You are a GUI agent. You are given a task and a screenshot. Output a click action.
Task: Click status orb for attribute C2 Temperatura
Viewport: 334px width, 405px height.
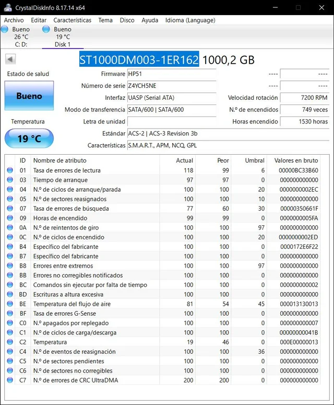click(x=10, y=342)
